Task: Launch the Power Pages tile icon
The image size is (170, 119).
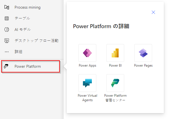Action: pos(143,53)
